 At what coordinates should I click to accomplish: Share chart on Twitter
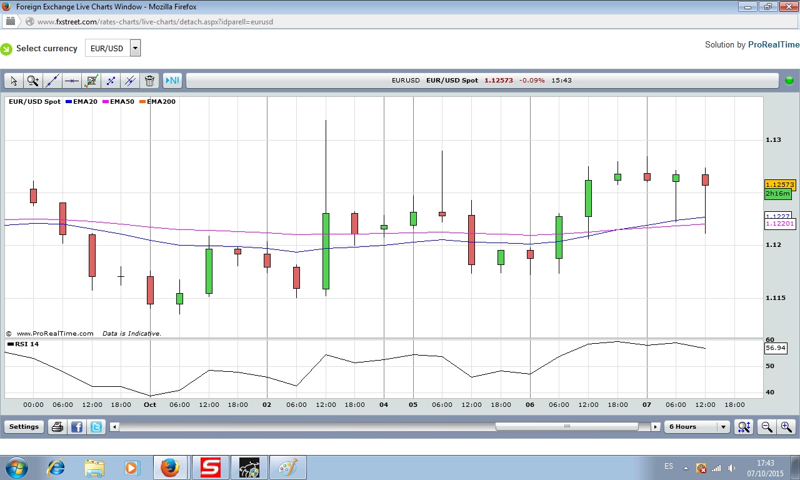96,427
